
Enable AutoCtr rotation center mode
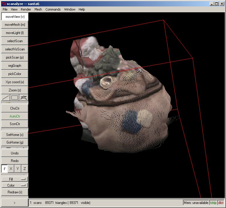pos(15,116)
